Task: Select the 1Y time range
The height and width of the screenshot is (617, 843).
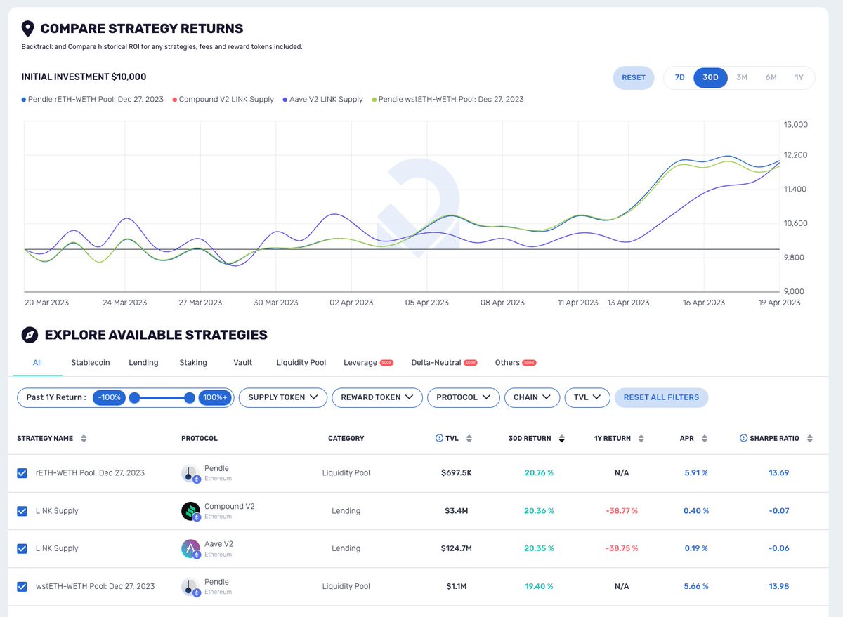Action: pyautogui.click(x=799, y=77)
